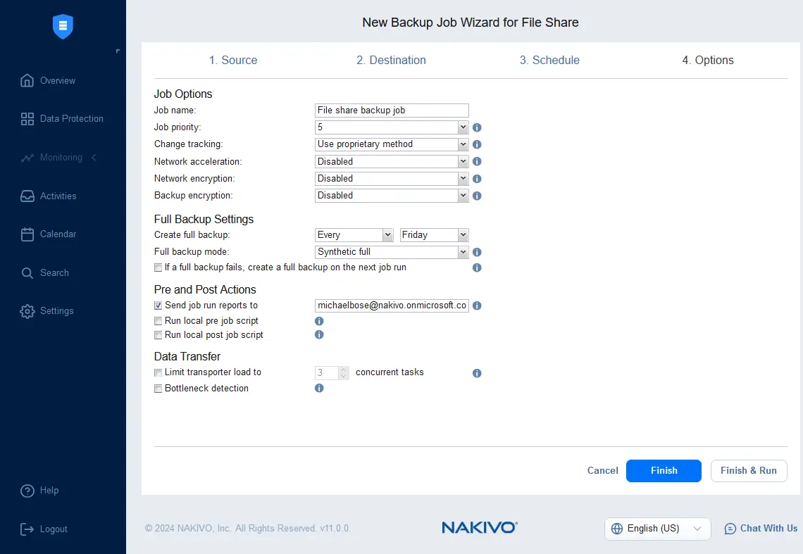The image size is (803, 554).
Task: Go to the 3. Schedule step
Action: [x=549, y=60]
